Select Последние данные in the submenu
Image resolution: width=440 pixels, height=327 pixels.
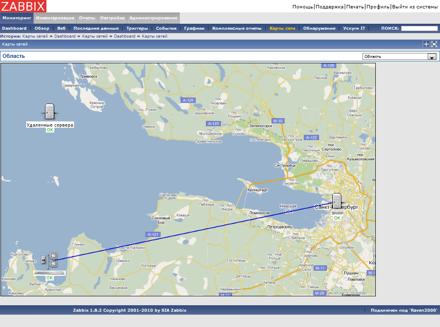(96, 28)
